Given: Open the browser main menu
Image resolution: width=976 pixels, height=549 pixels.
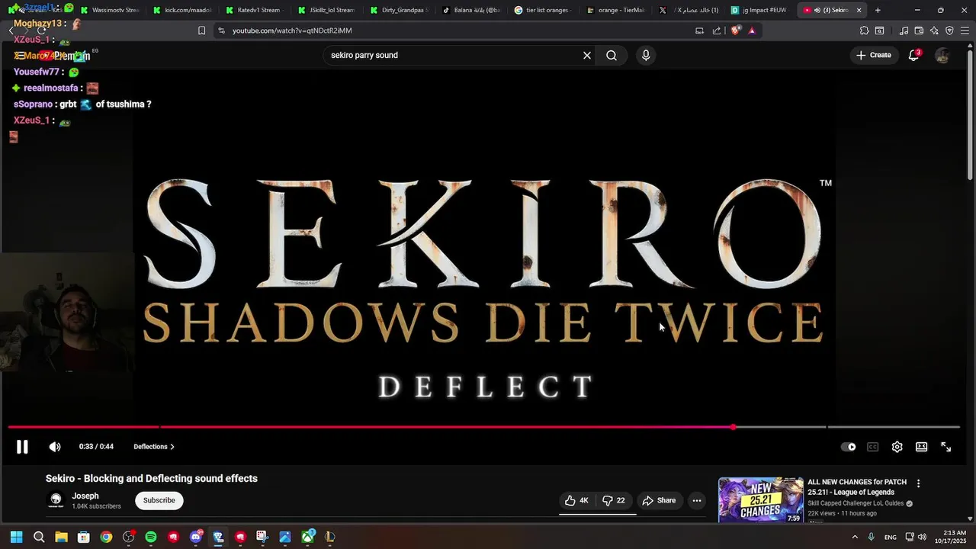Looking at the screenshot, I should tap(965, 30).
